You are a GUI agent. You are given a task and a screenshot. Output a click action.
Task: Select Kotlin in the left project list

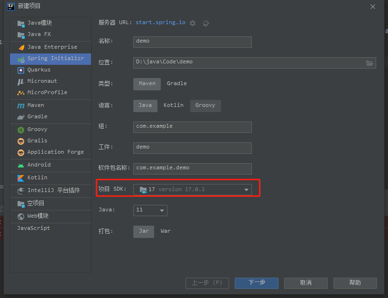(50, 178)
